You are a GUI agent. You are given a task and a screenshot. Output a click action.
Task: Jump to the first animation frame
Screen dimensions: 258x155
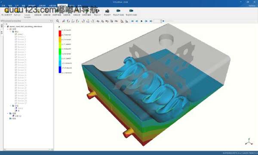(x=132, y=21)
